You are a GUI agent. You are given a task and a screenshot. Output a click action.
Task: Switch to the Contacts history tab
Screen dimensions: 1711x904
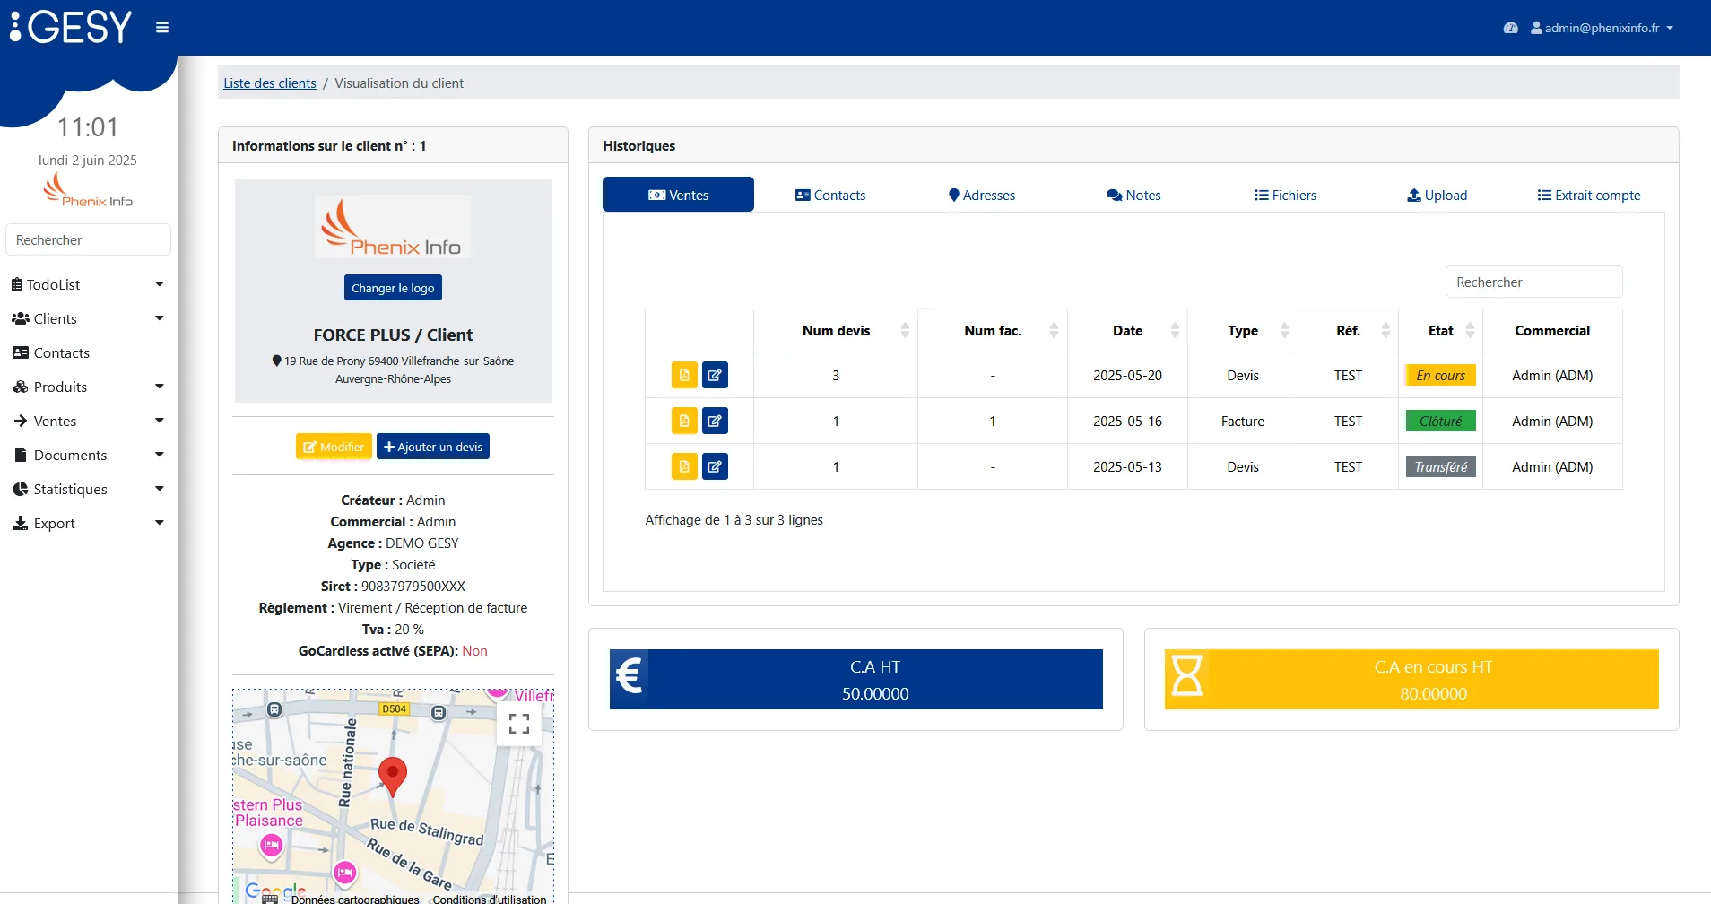click(830, 196)
